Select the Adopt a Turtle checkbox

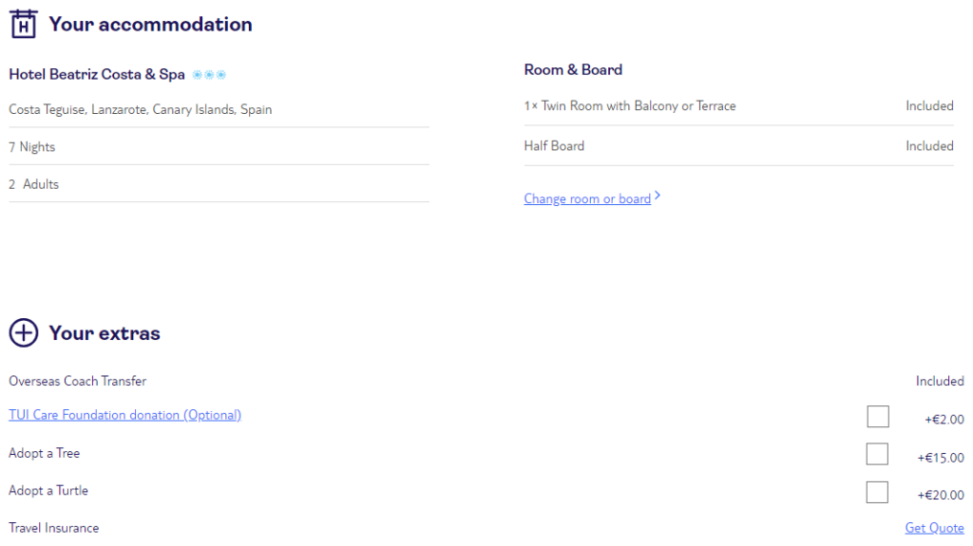click(x=877, y=493)
